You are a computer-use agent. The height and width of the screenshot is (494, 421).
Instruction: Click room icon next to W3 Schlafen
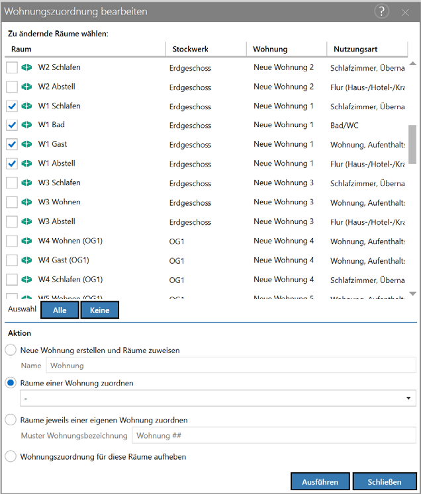[x=26, y=183]
